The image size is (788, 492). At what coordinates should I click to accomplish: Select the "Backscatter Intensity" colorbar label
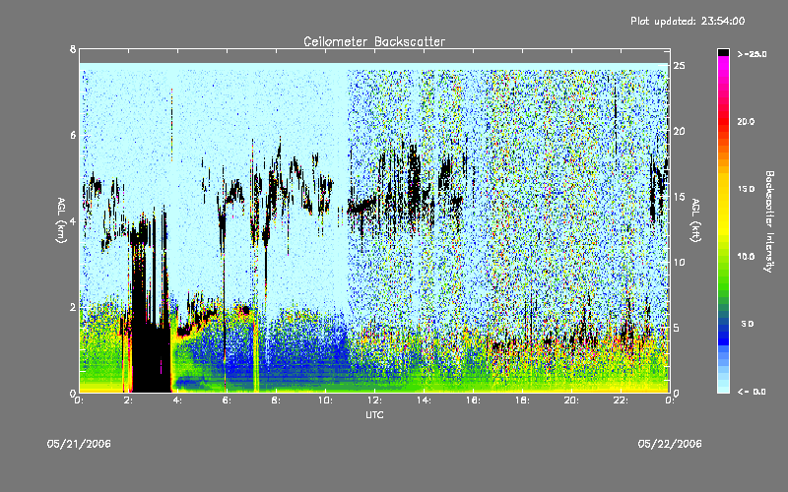pos(769,221)
